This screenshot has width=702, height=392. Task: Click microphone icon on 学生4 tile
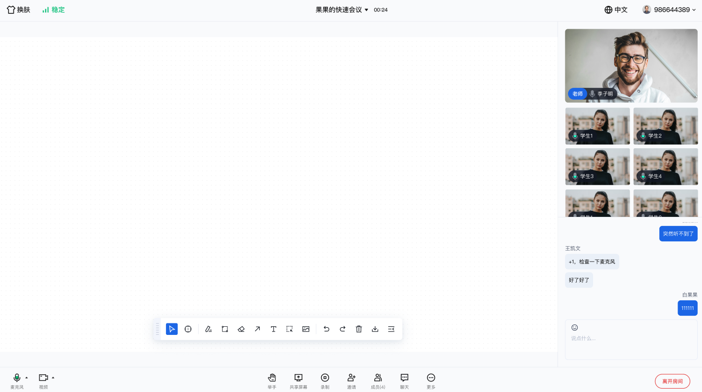click(643, 176)
